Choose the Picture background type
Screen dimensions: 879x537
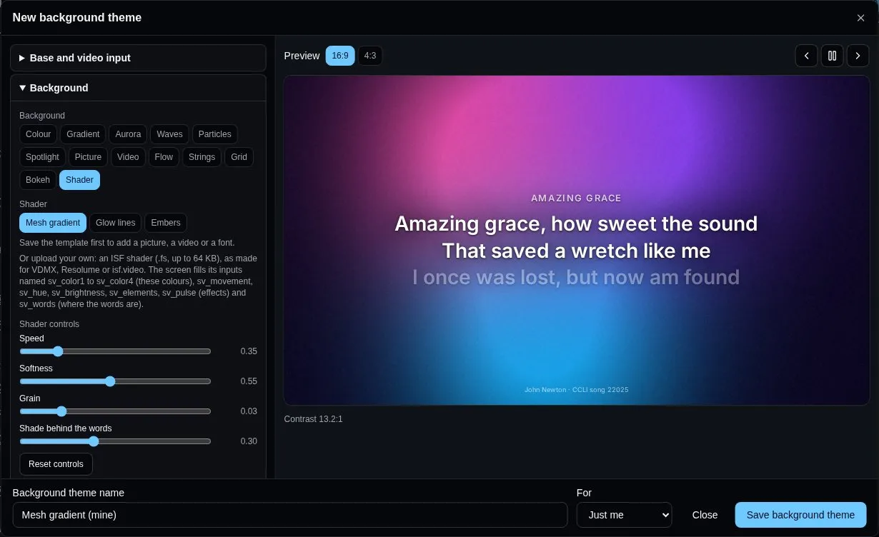[88, 157]
